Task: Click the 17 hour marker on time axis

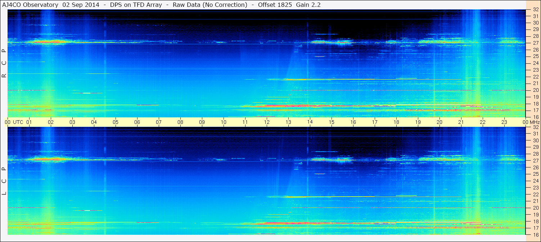Action: coord(375,122)
